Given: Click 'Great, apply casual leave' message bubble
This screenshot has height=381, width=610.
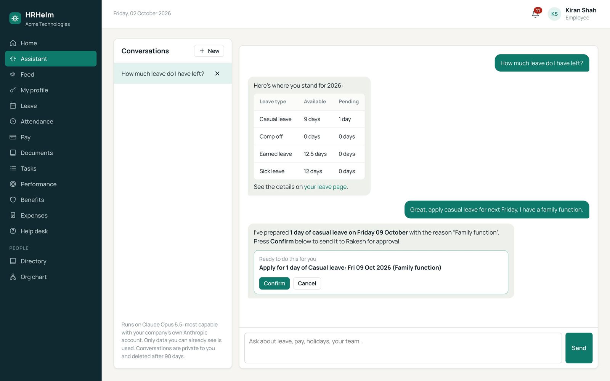Looking at the screenshot, I should [496, 210].
